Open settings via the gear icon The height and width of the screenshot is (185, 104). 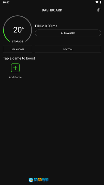pyautogui.click(x=99, y=10)
